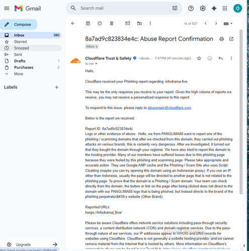Report this email as spam

coord(100,24)
